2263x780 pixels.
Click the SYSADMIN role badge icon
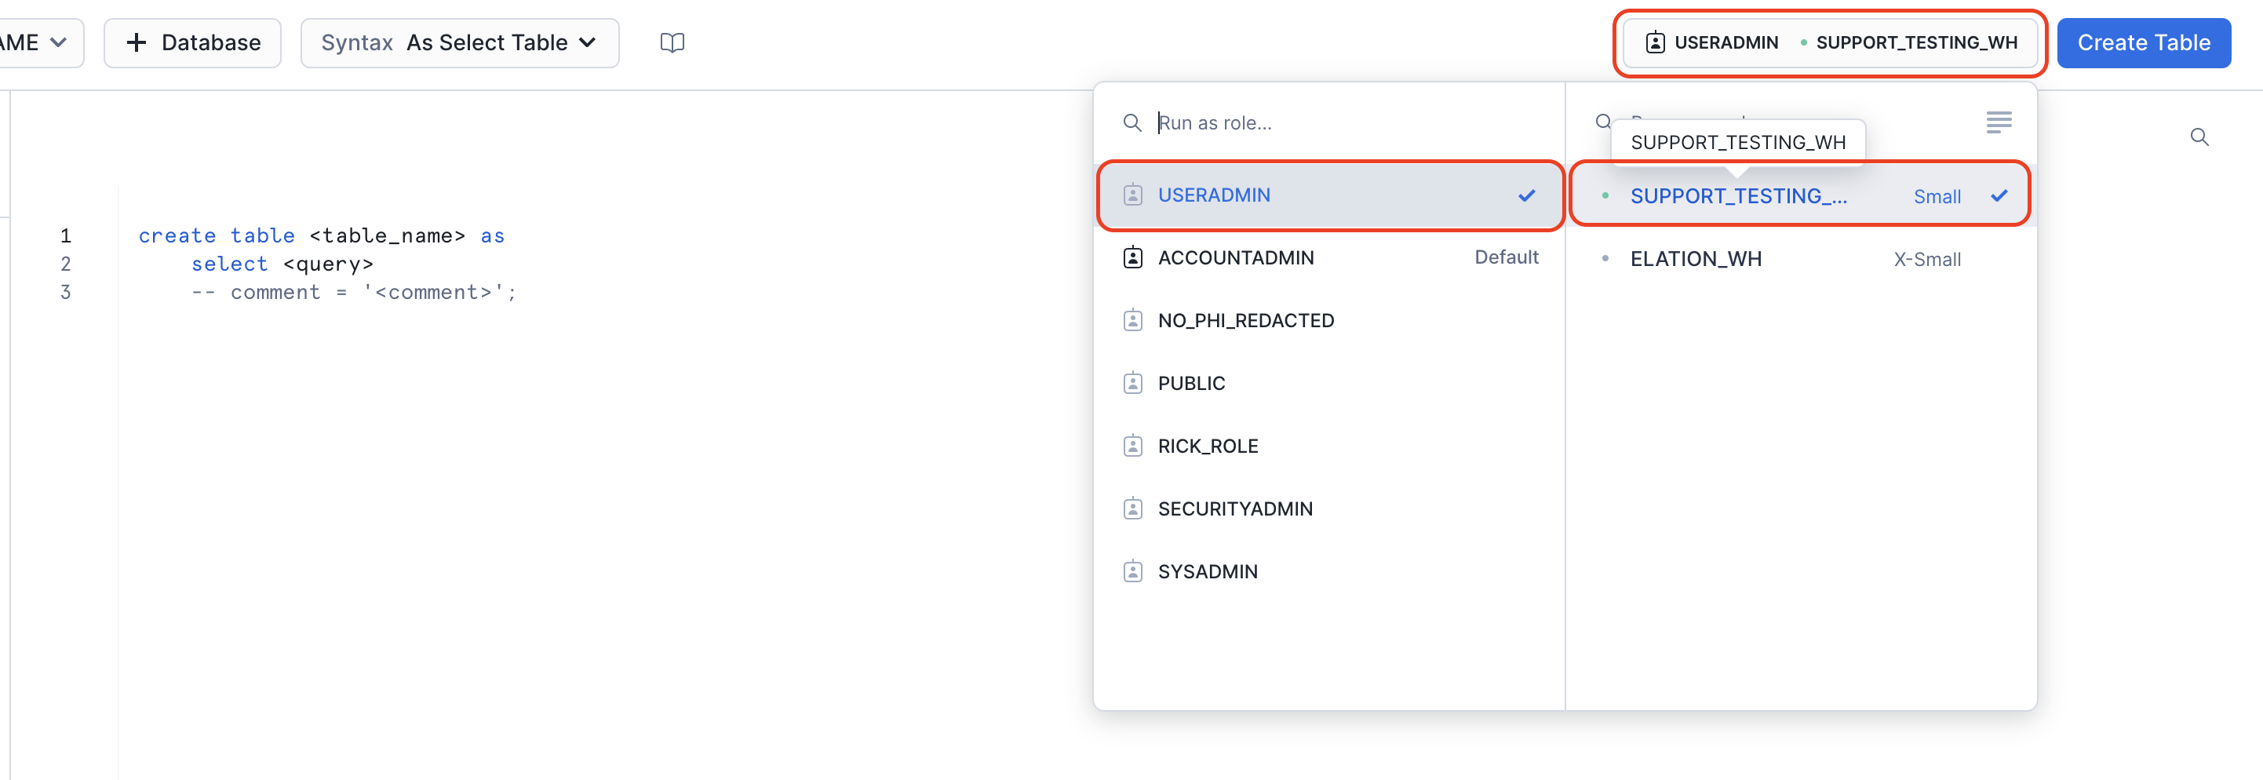(x=1132, y=572)
